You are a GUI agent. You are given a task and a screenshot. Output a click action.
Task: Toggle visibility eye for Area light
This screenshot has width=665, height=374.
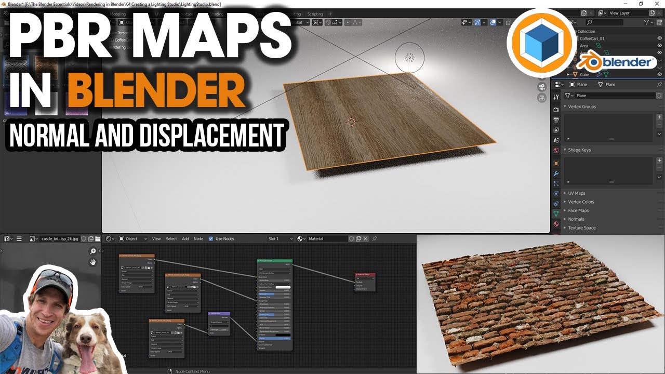coord(659,46)
